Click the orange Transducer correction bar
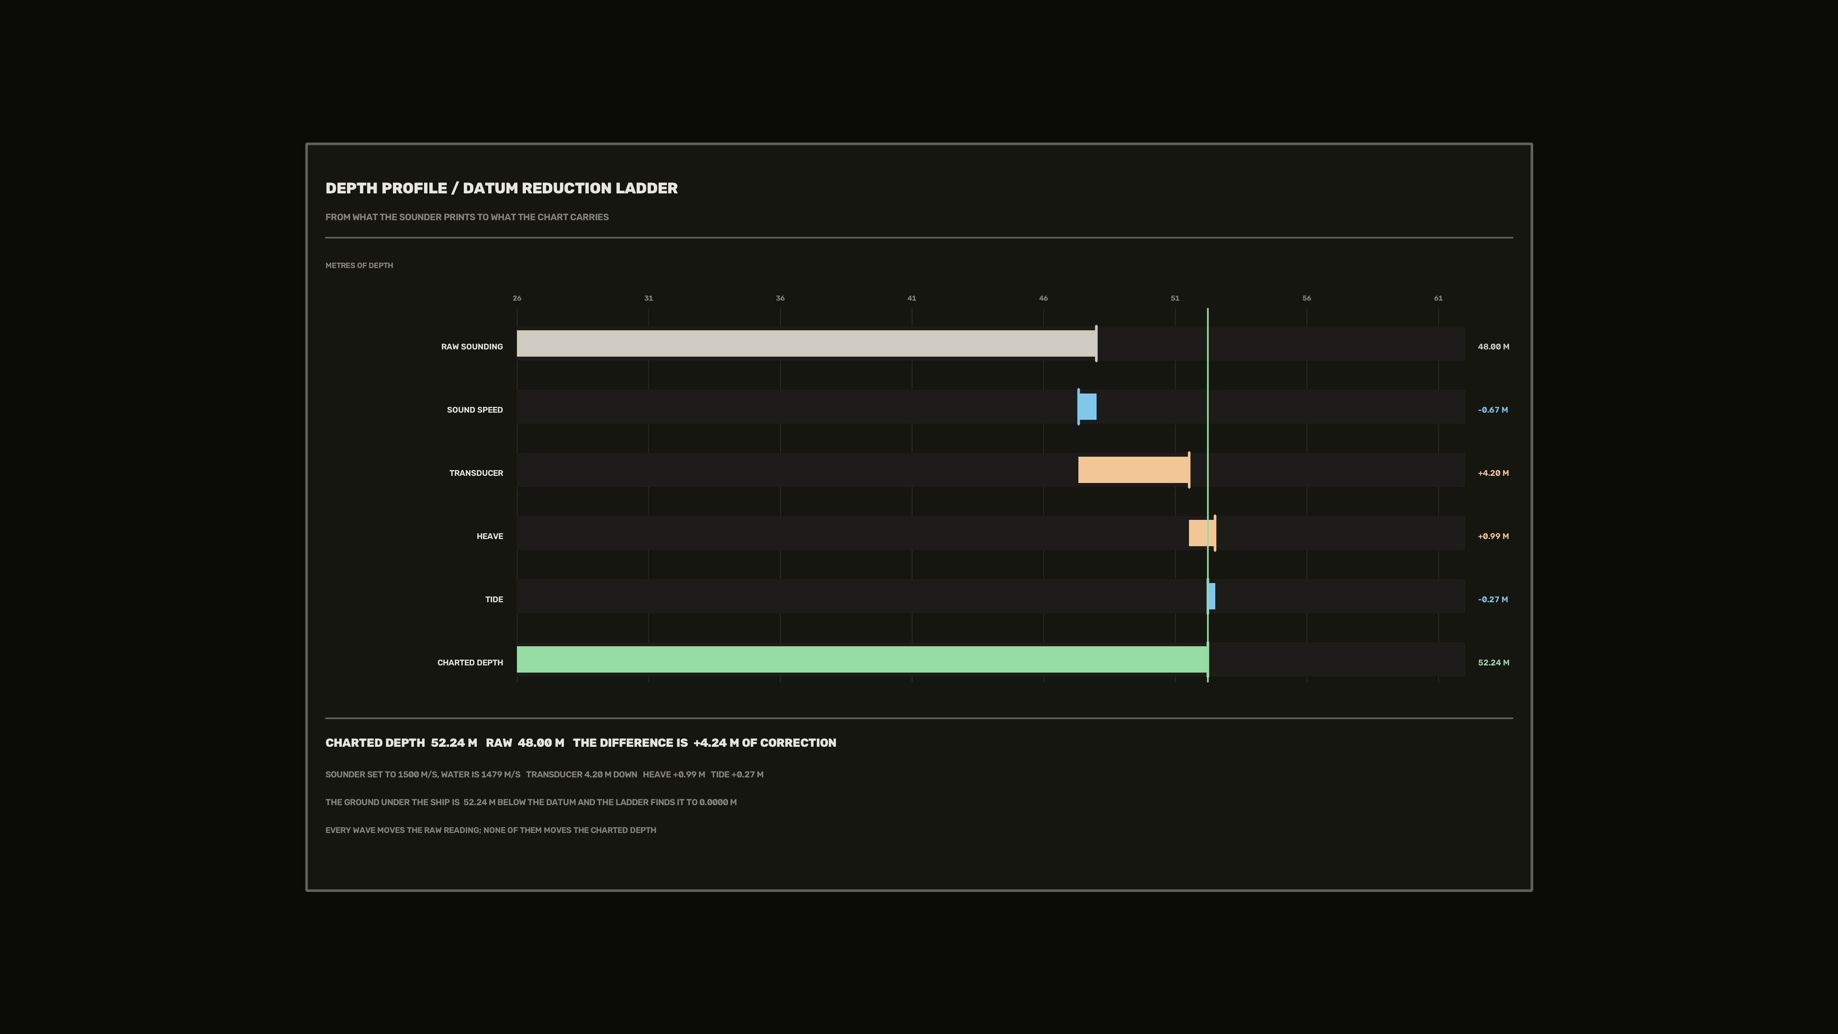 tap(1134, 470)
